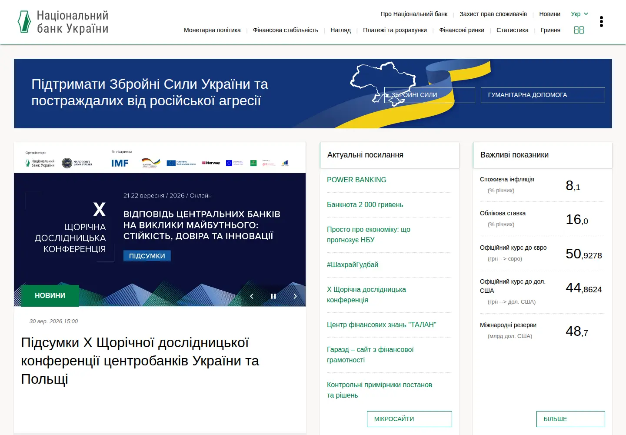The image size is (626, 435).
Task: Open Контрольні примірники постанов link
Action: pyautogui.click(x=380, y=390)
